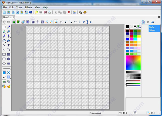
Task: Open the line width selector dropdown
Action: [x=6, y=69]
